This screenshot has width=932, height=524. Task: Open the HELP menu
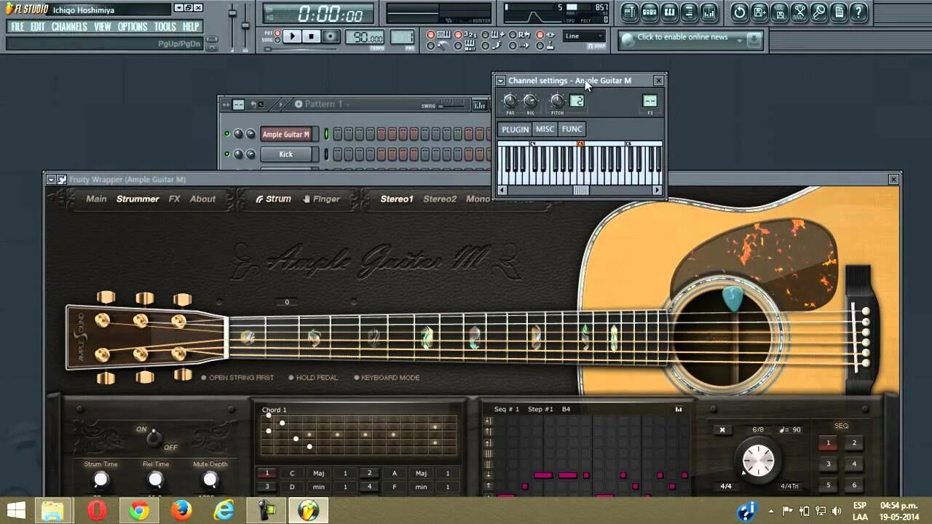(191, 27)
